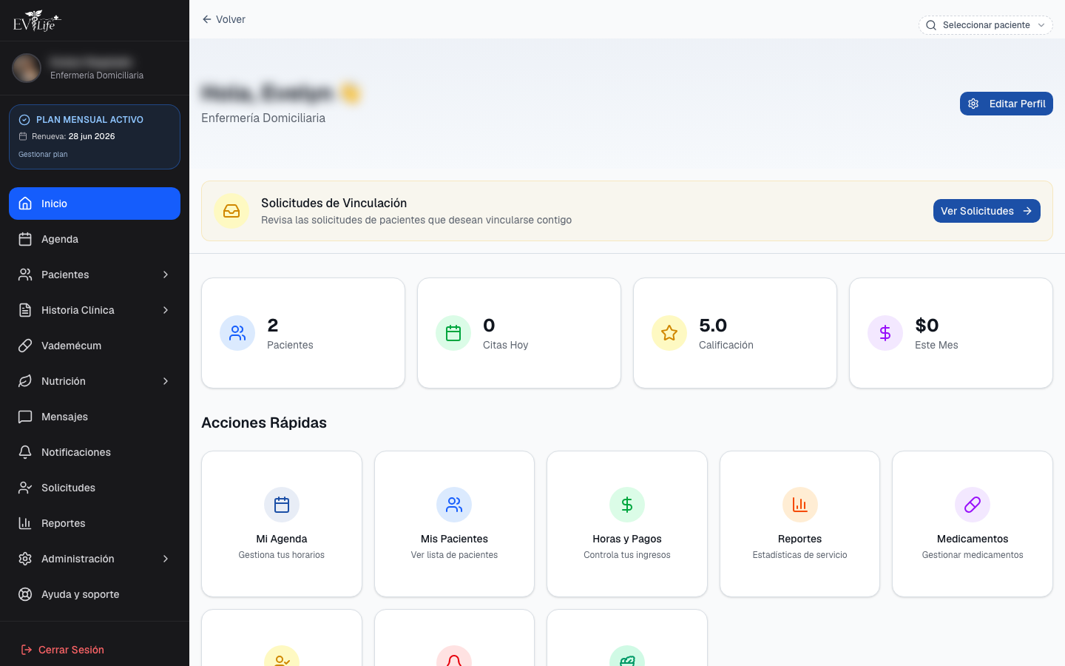1065x666 pixels.
Task: Click the Notificaciones bell icon
Action: (x=25, y=452)
